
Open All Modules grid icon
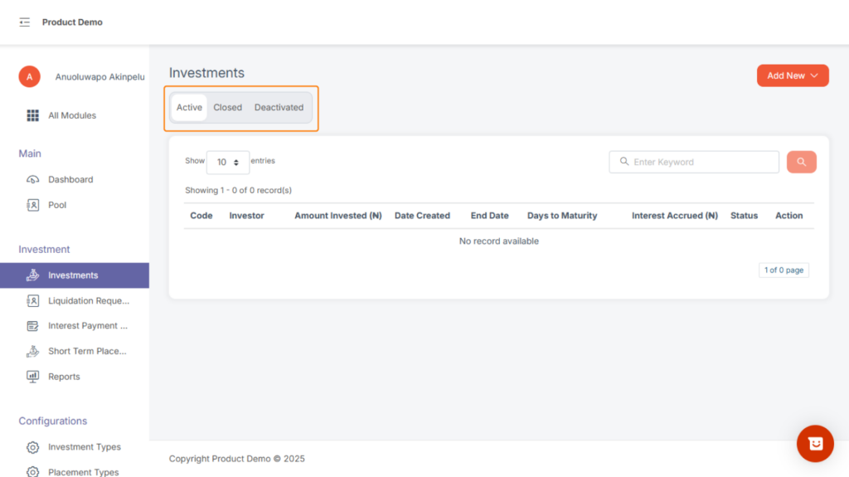coord(33,115)
